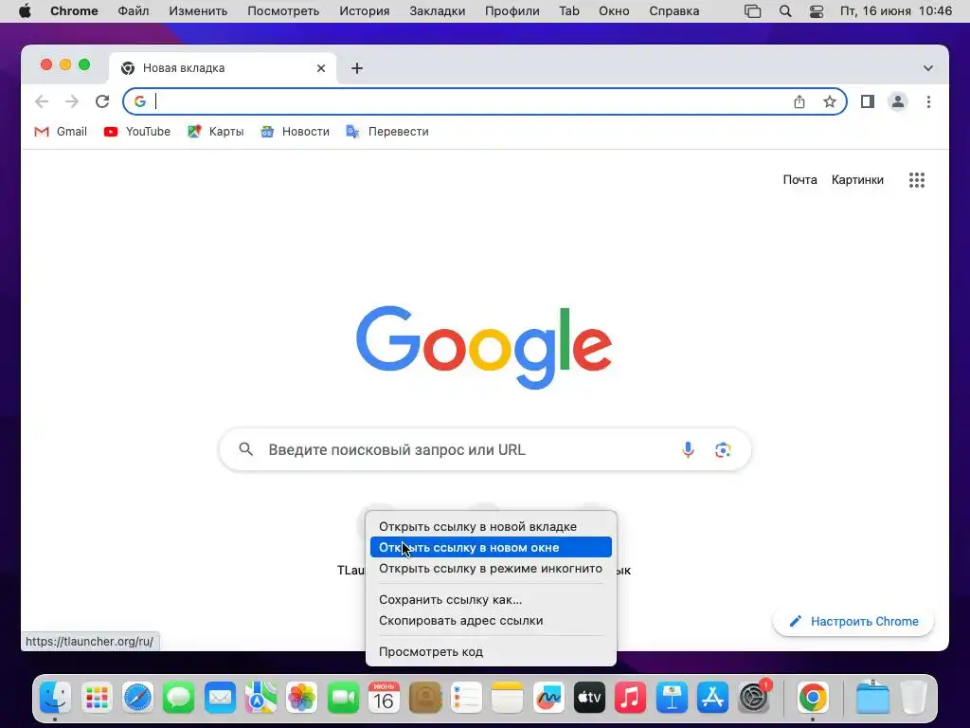Focus the Google search field
The width and height of the screenshot is (970, 728).
point(485,449)
